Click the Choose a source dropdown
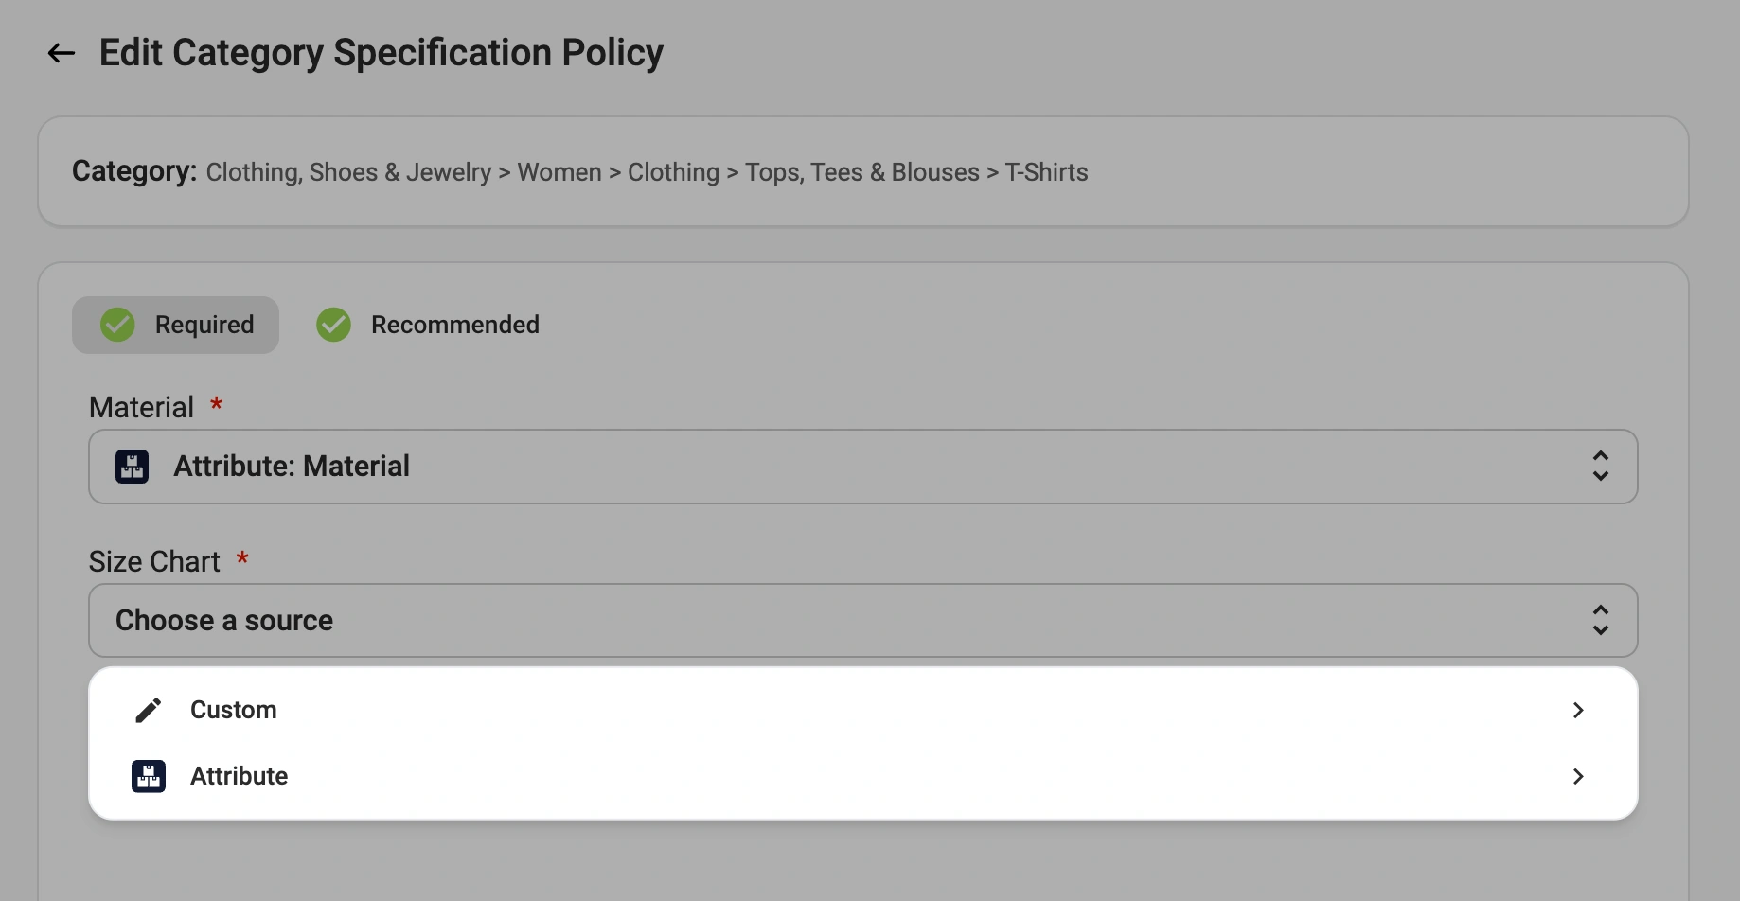This screenshot has height=901, width=1740. 861,621
